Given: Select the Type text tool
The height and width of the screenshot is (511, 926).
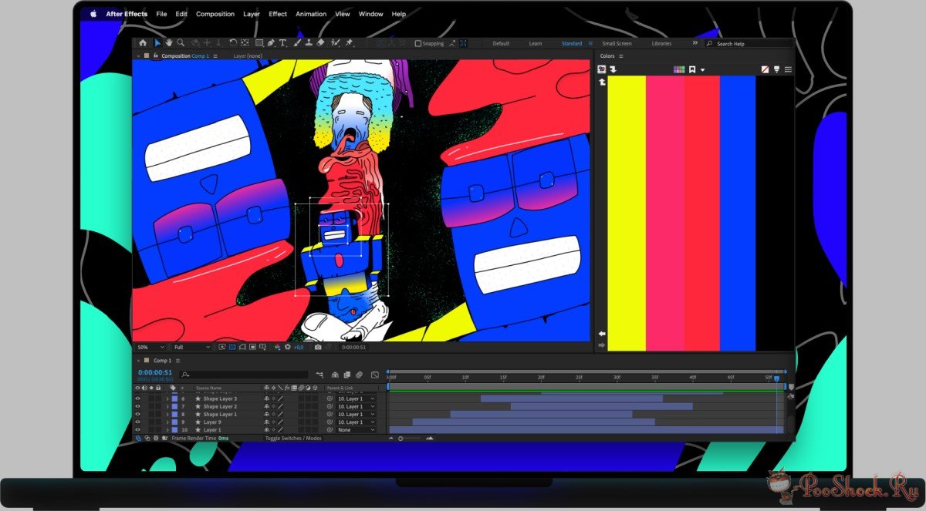Looking at the screenshot, I should click(283, 43).
